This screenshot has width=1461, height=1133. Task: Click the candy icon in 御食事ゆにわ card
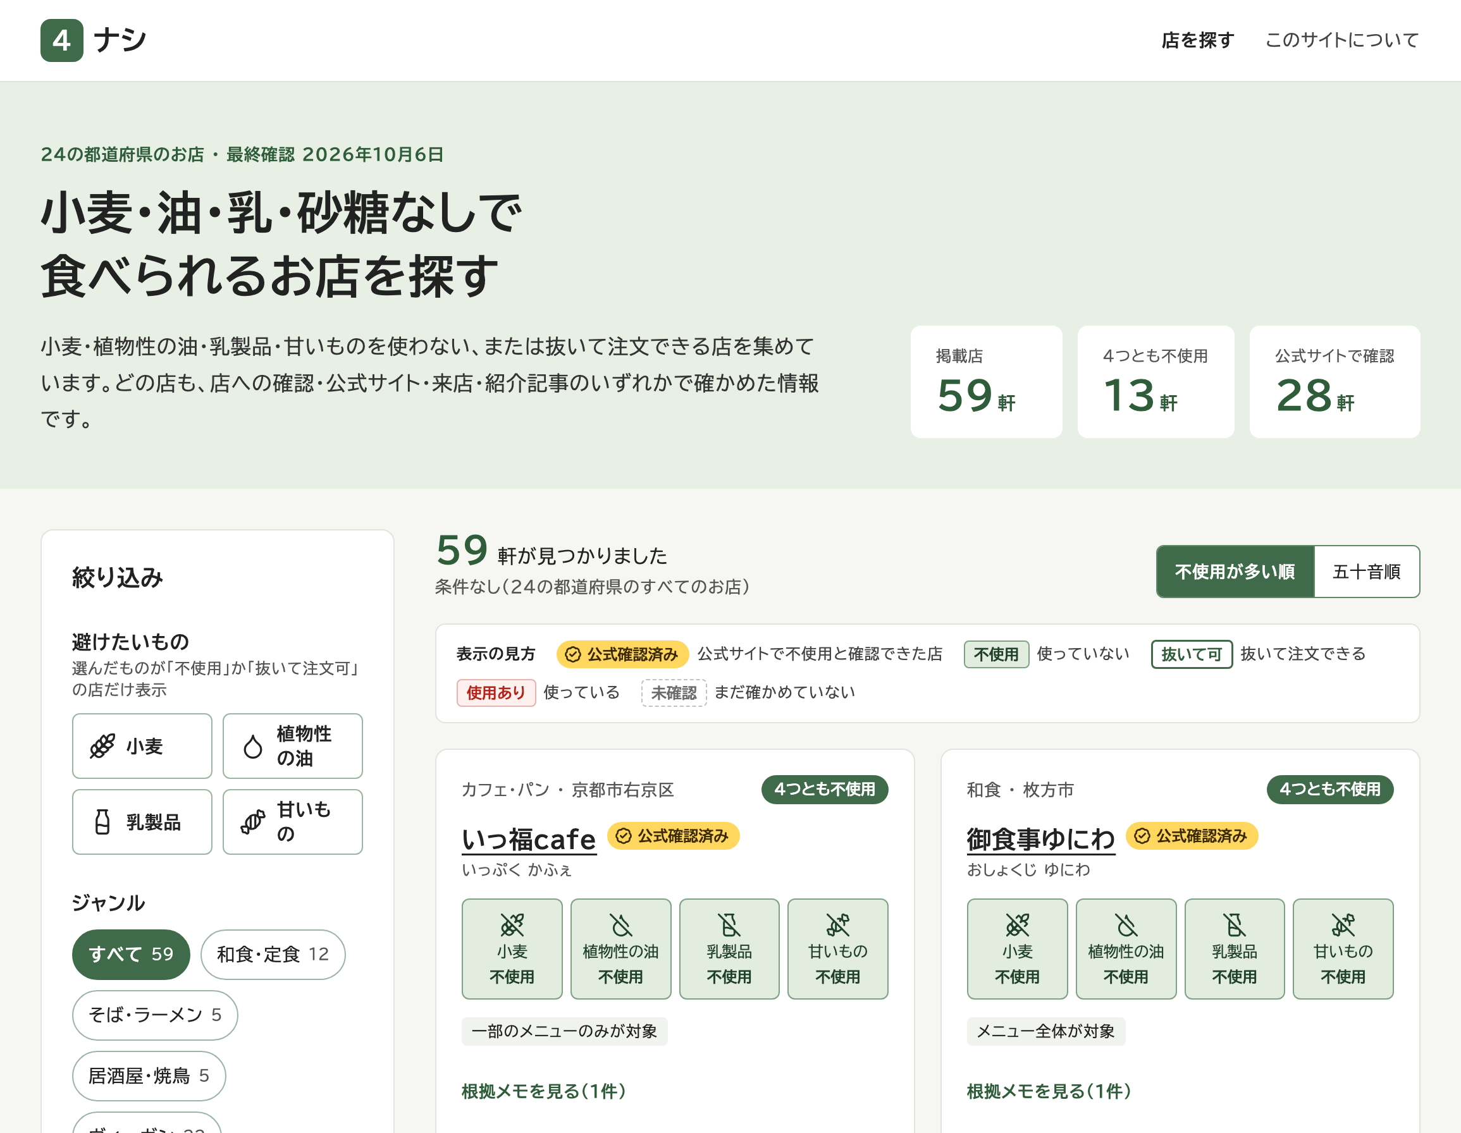pyautogui.click(x=1343, y=926)
